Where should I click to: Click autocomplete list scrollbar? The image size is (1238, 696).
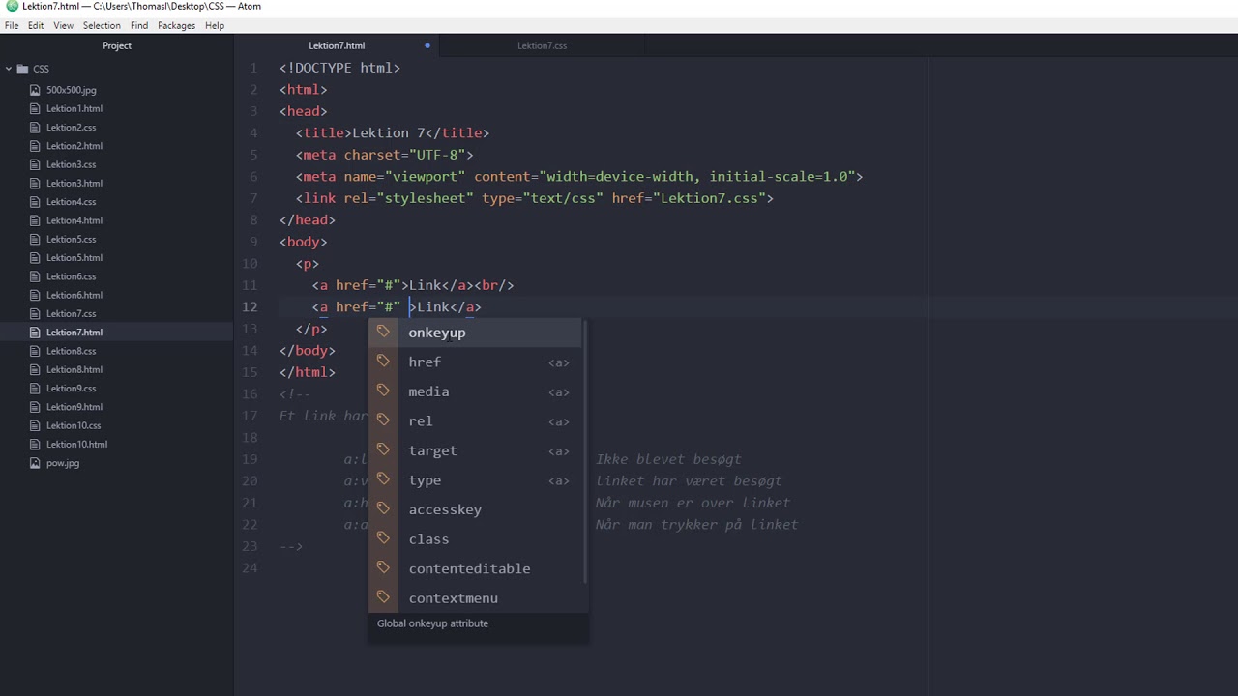pyautogui.click(x=585, y=450)
